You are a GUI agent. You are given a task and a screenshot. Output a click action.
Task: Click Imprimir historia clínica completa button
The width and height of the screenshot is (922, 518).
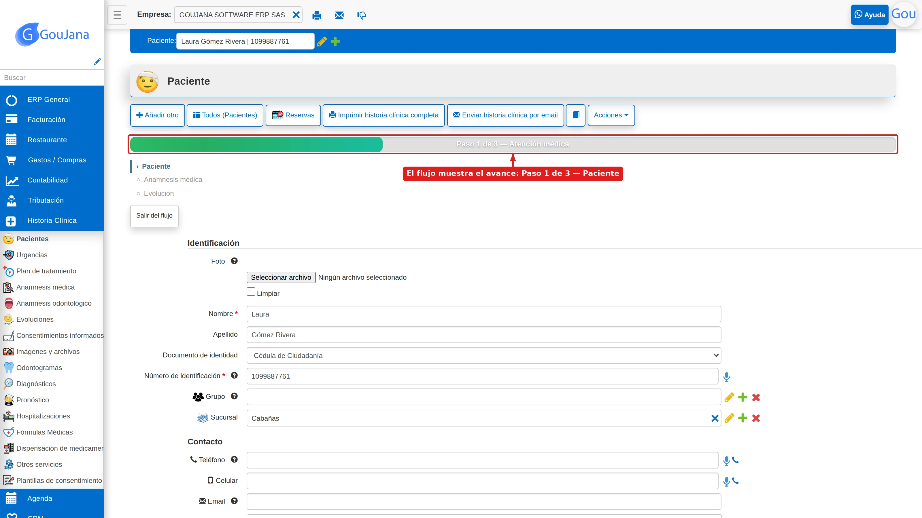click(383, 115)
